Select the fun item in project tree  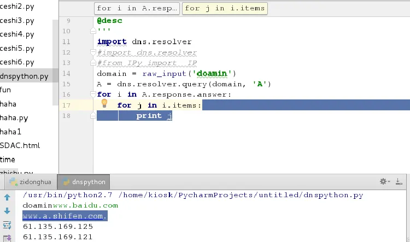[5, 90]
